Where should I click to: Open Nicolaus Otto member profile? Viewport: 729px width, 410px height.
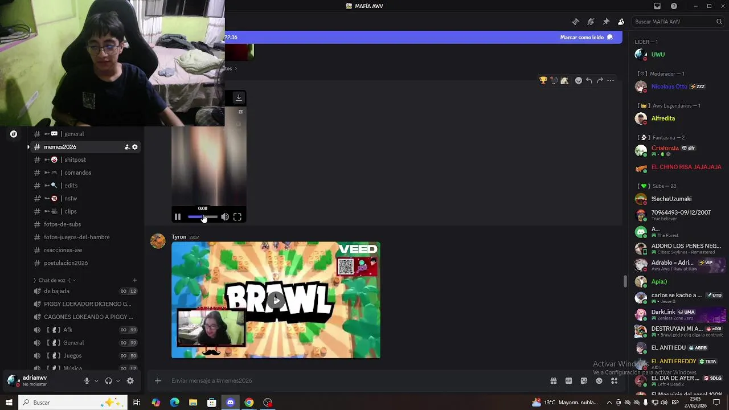678,87
